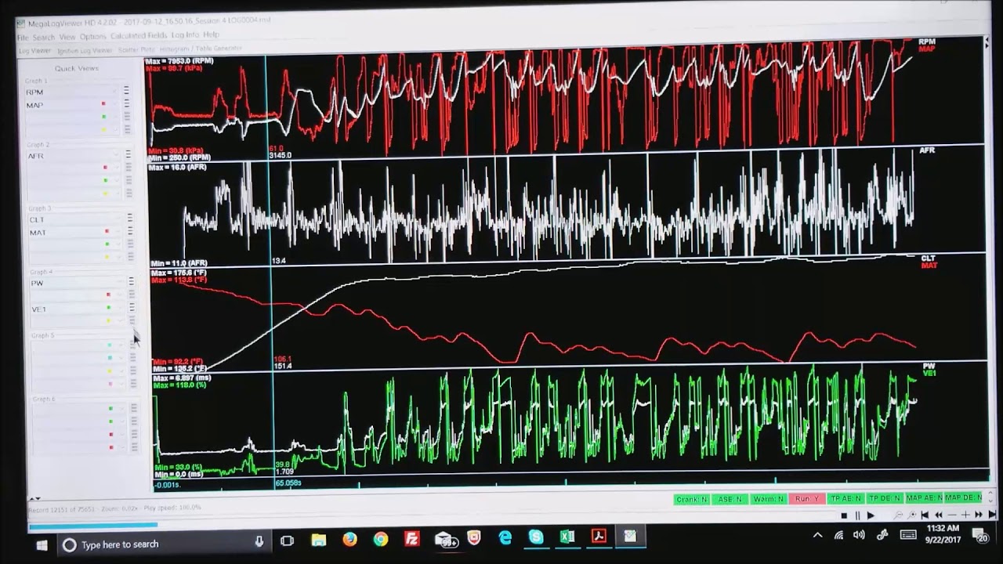Zoom in using the magnifier plus icon
This screenshot has width=1003, height=564.
(x=912, y=515)
